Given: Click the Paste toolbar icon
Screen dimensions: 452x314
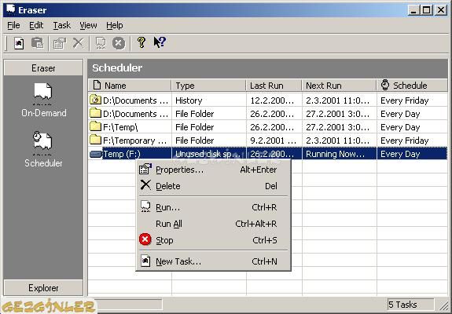Looking at the screenshot, I should click(37, 43).
